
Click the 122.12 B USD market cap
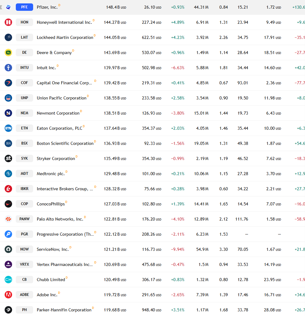coord(115,234)
